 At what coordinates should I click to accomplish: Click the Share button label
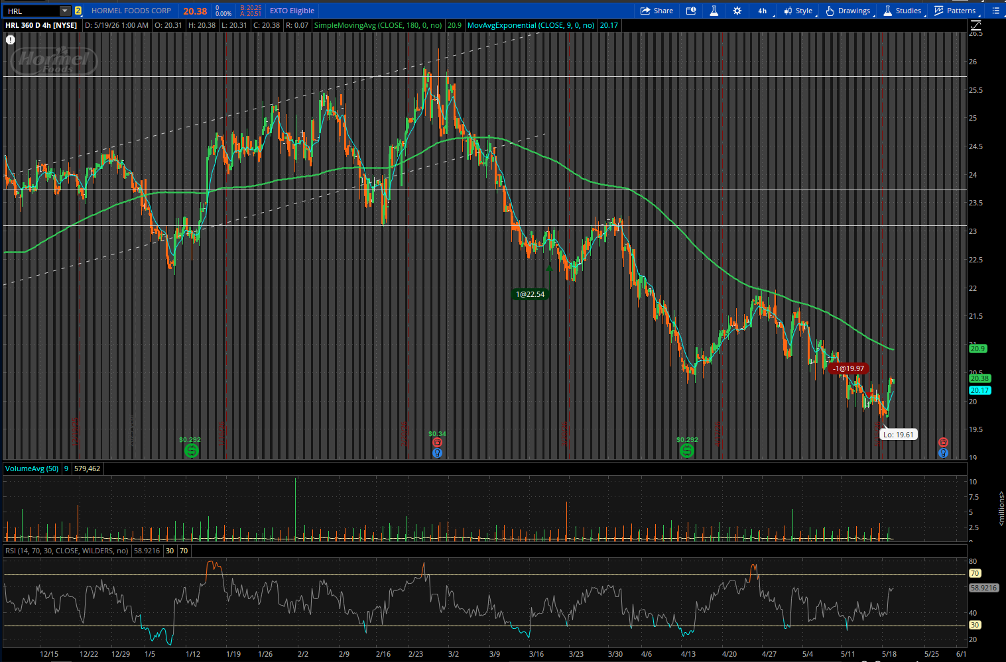663,11
